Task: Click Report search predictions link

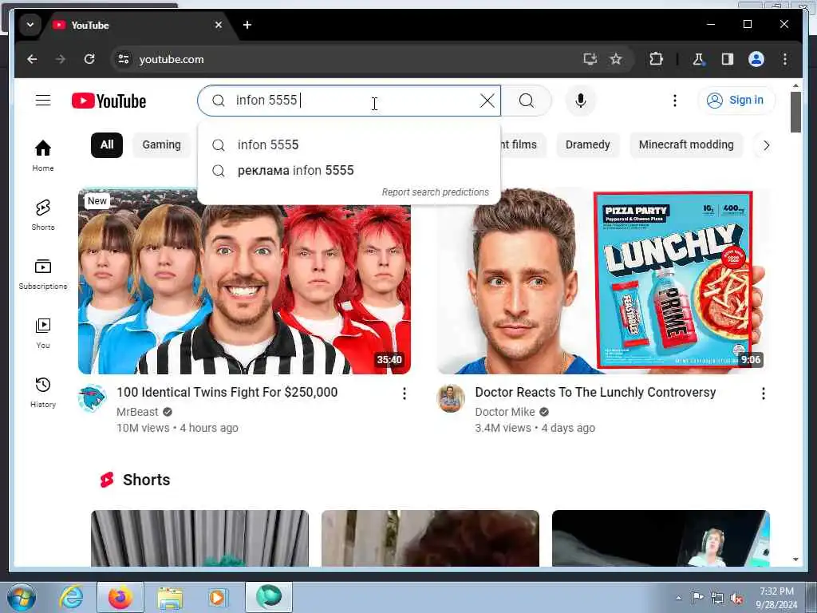Action: [x=435, y=192]
